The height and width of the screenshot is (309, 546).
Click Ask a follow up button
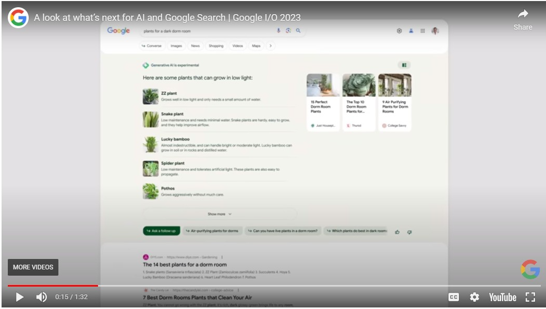pyautogui.click(x=162, y=231)
